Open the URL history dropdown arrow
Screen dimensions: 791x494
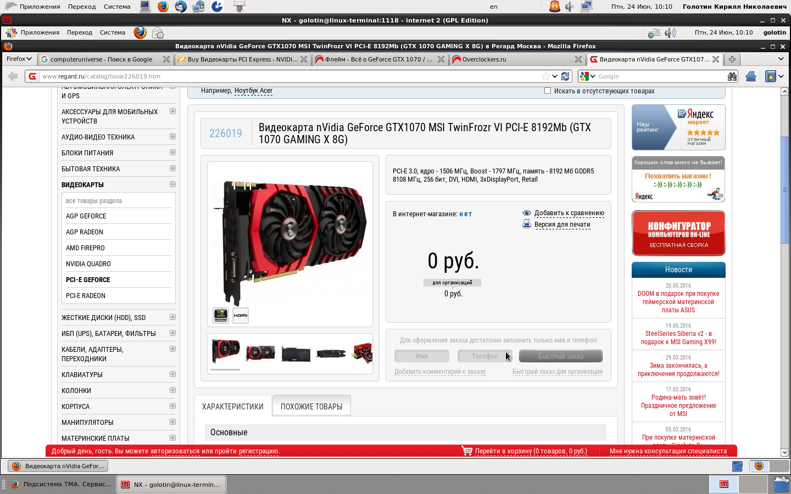555,76
